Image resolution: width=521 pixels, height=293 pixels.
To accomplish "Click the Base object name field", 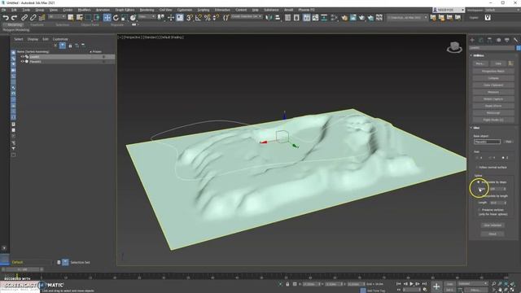I will tap(487, 142).
